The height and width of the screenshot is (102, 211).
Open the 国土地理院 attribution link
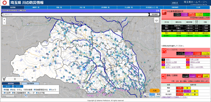156,97
